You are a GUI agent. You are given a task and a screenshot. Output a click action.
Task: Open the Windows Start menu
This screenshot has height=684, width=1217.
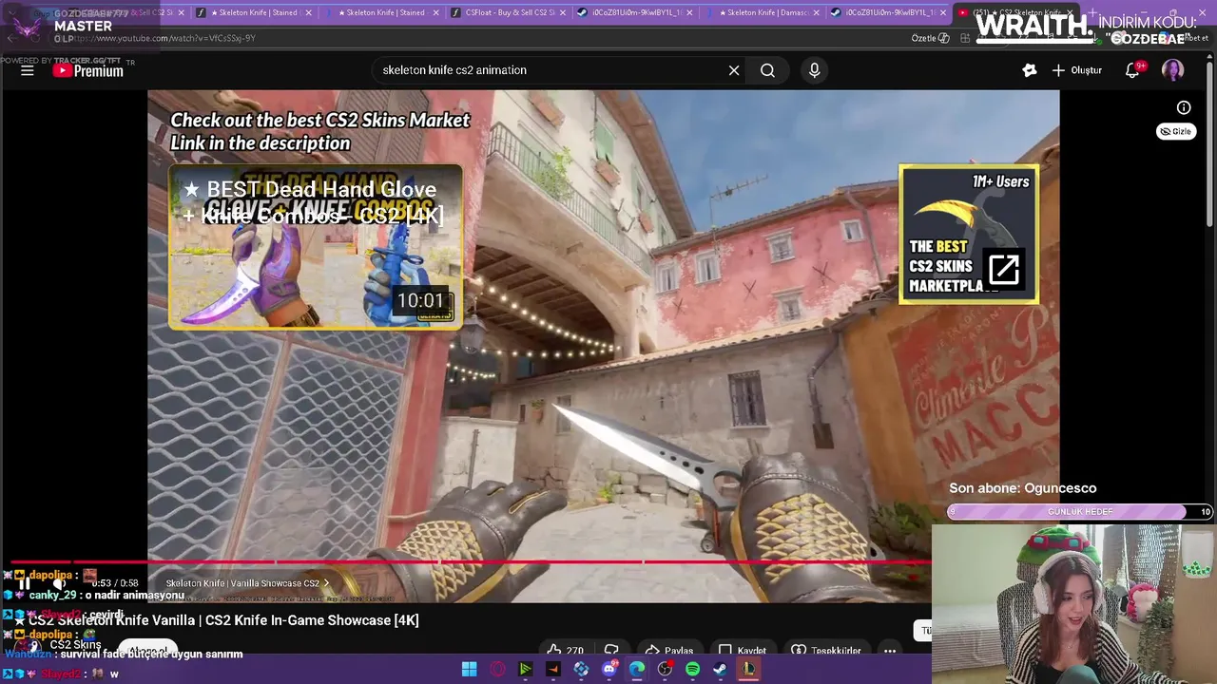point(469,670)
